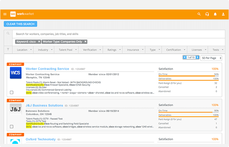Remove the Keyword: cisco filter tag

pyautogui.click(x=39, y=42)
